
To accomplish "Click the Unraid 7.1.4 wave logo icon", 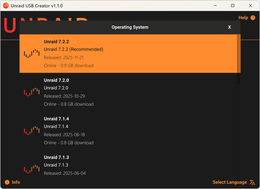I will [32, 131].
